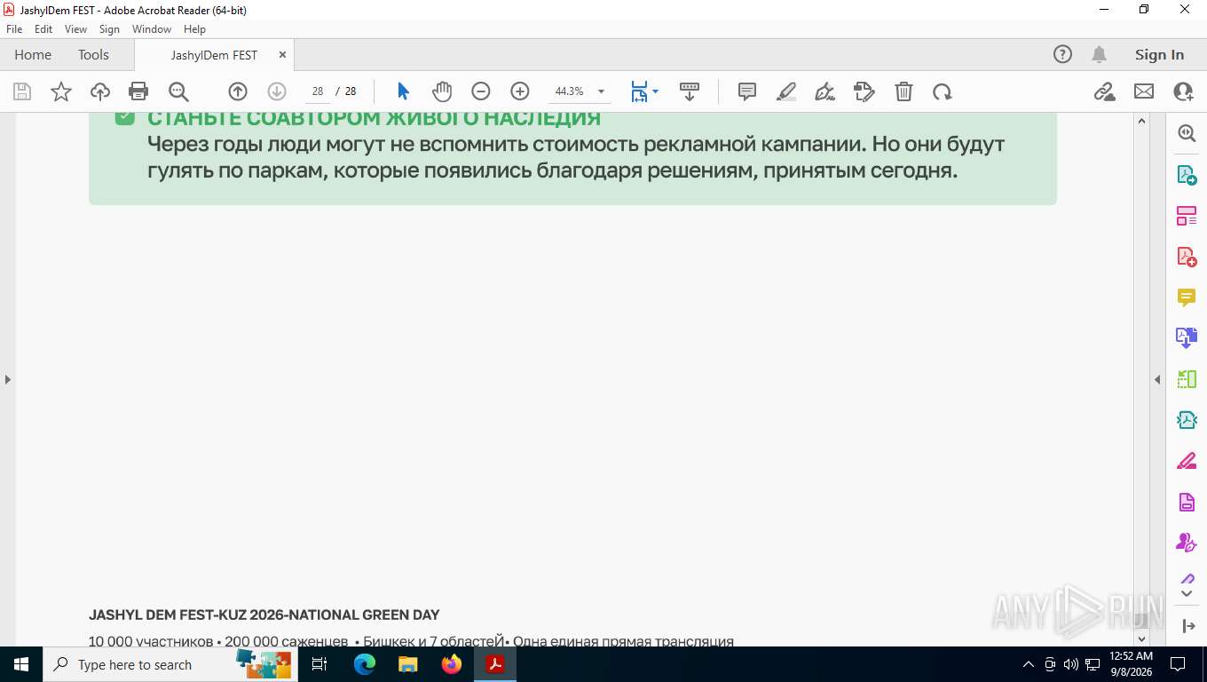Open the View menu
The height and width of the screenshot is (682, 1207).
click(76, 29)
